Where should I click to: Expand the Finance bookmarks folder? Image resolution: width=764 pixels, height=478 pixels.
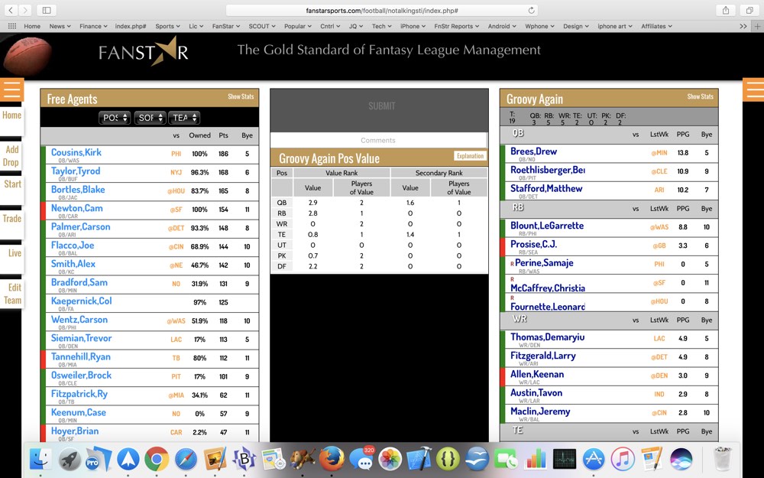[93, 26]
